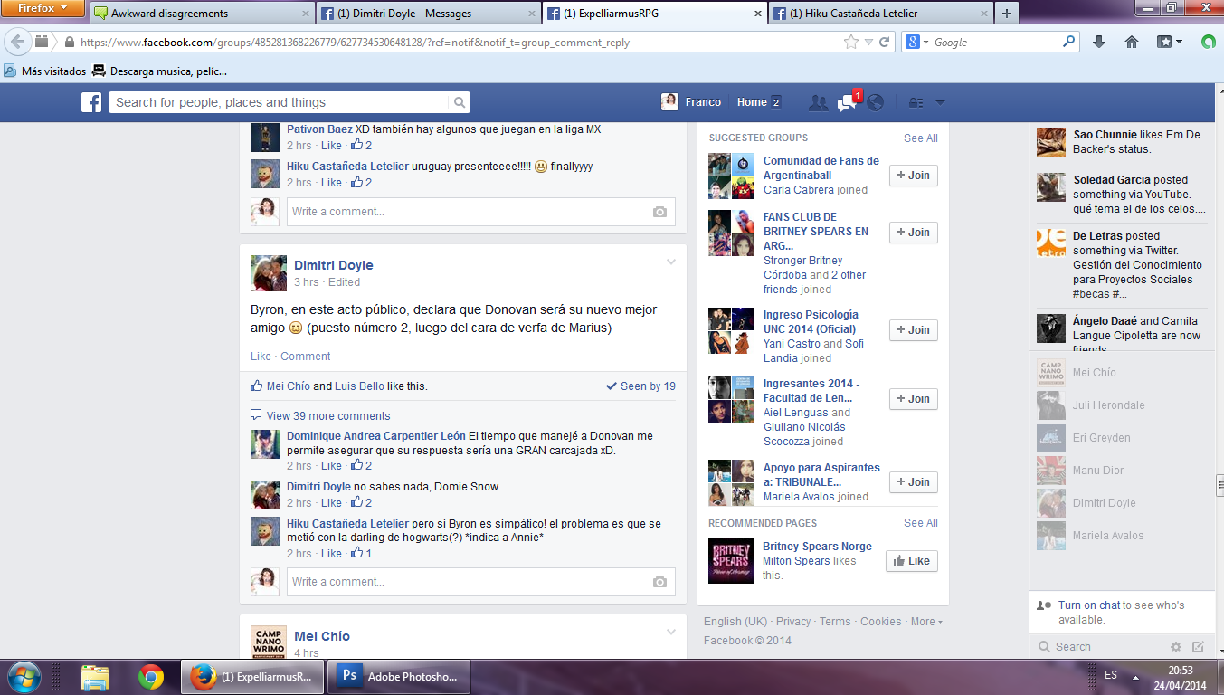
Task: Switch to Hiku Castañeda Letelier tab
Action: pos(879,14)
